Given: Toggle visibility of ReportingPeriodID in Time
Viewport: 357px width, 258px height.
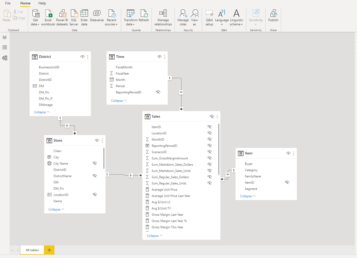Looking at the screenshot, I should click(158, 92).
